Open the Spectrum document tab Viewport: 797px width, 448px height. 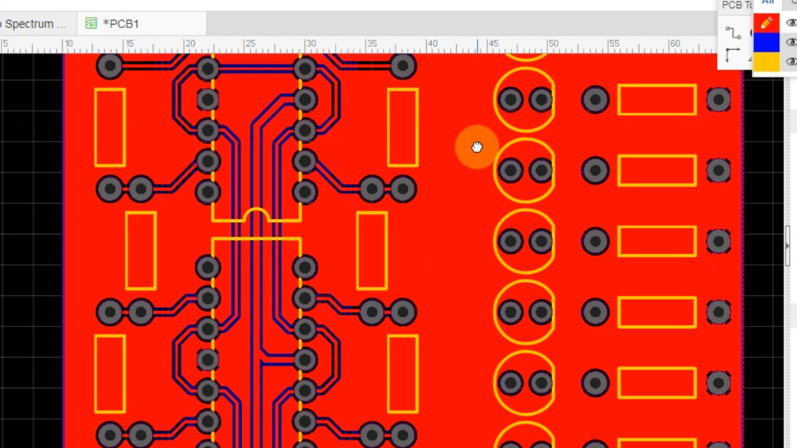point(37,24)
